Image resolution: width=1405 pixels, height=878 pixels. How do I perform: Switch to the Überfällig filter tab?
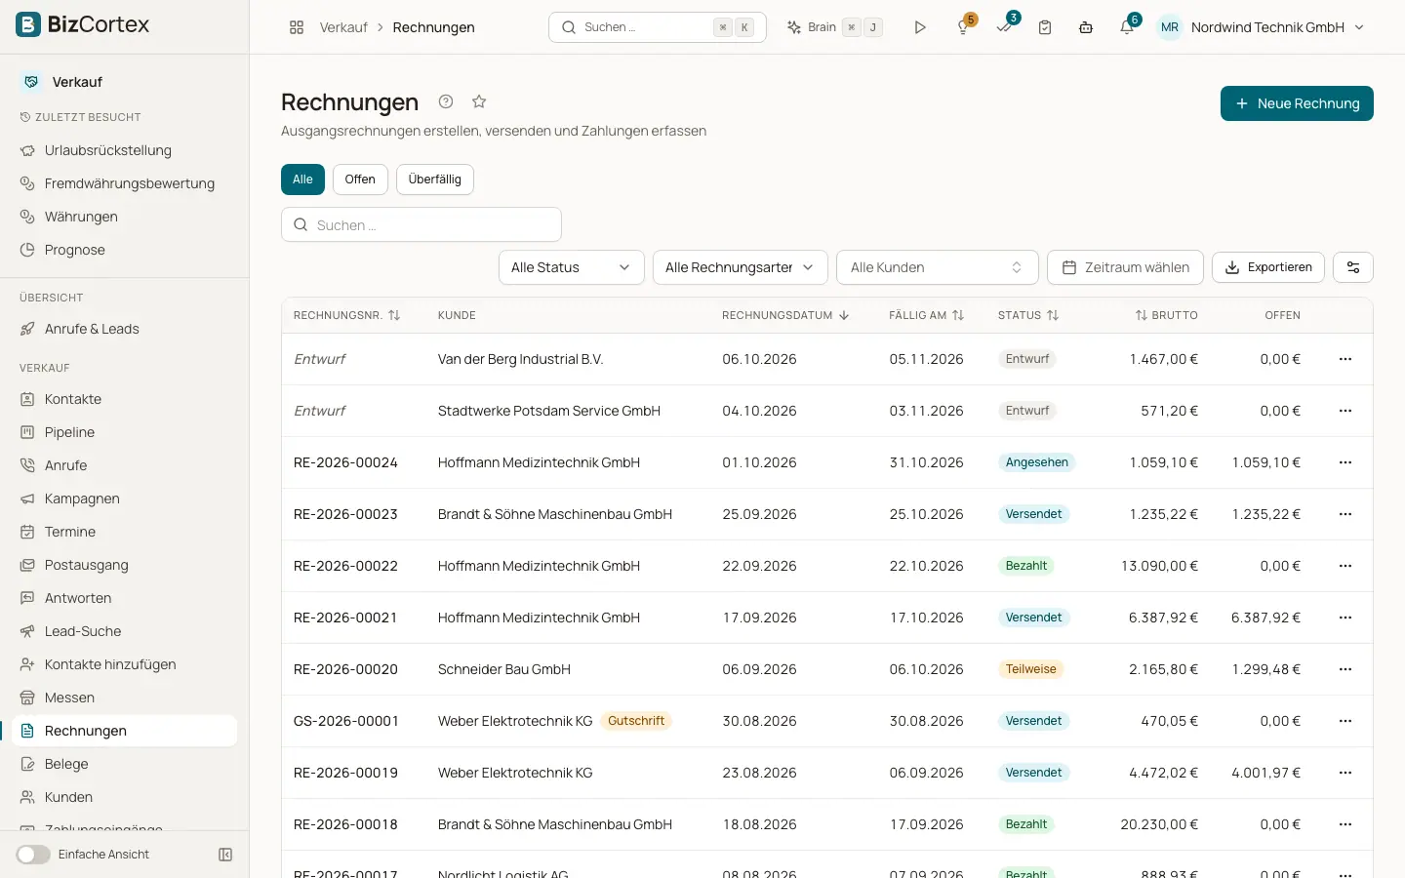coord(435,180)
